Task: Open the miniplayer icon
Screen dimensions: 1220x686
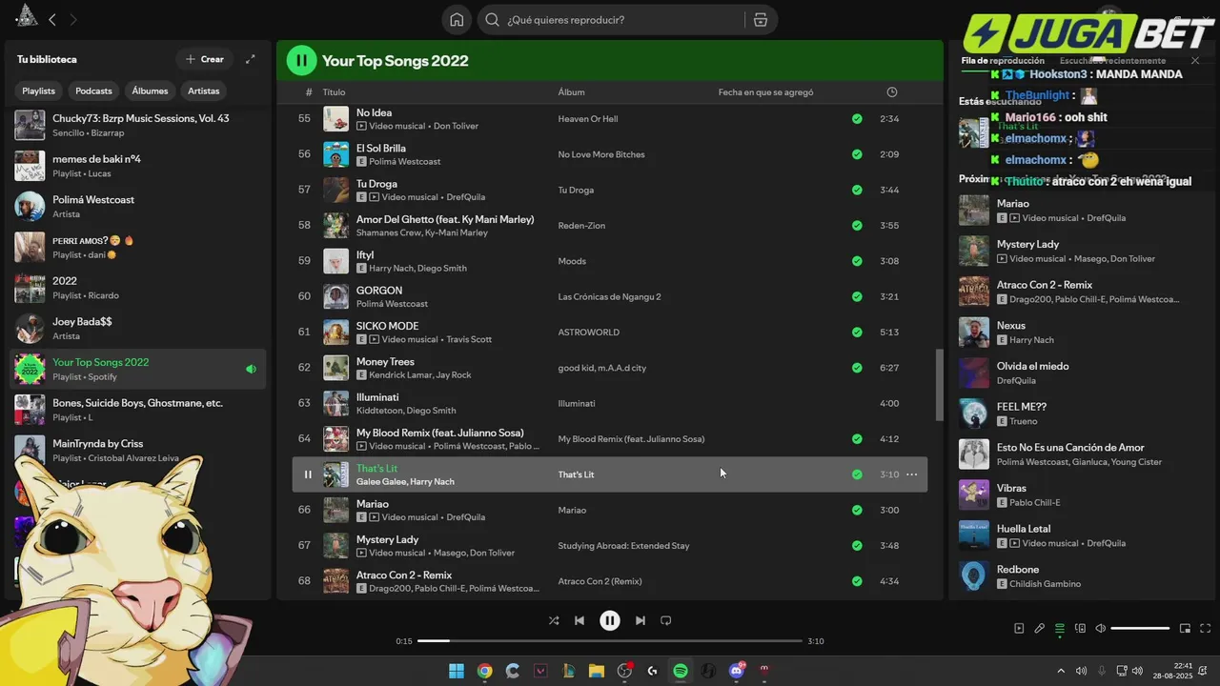Action: [1185, 629]
